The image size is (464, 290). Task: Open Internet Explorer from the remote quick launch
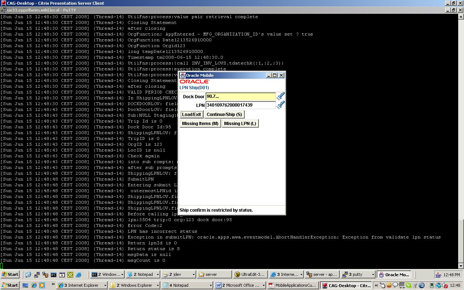(78, 275)
